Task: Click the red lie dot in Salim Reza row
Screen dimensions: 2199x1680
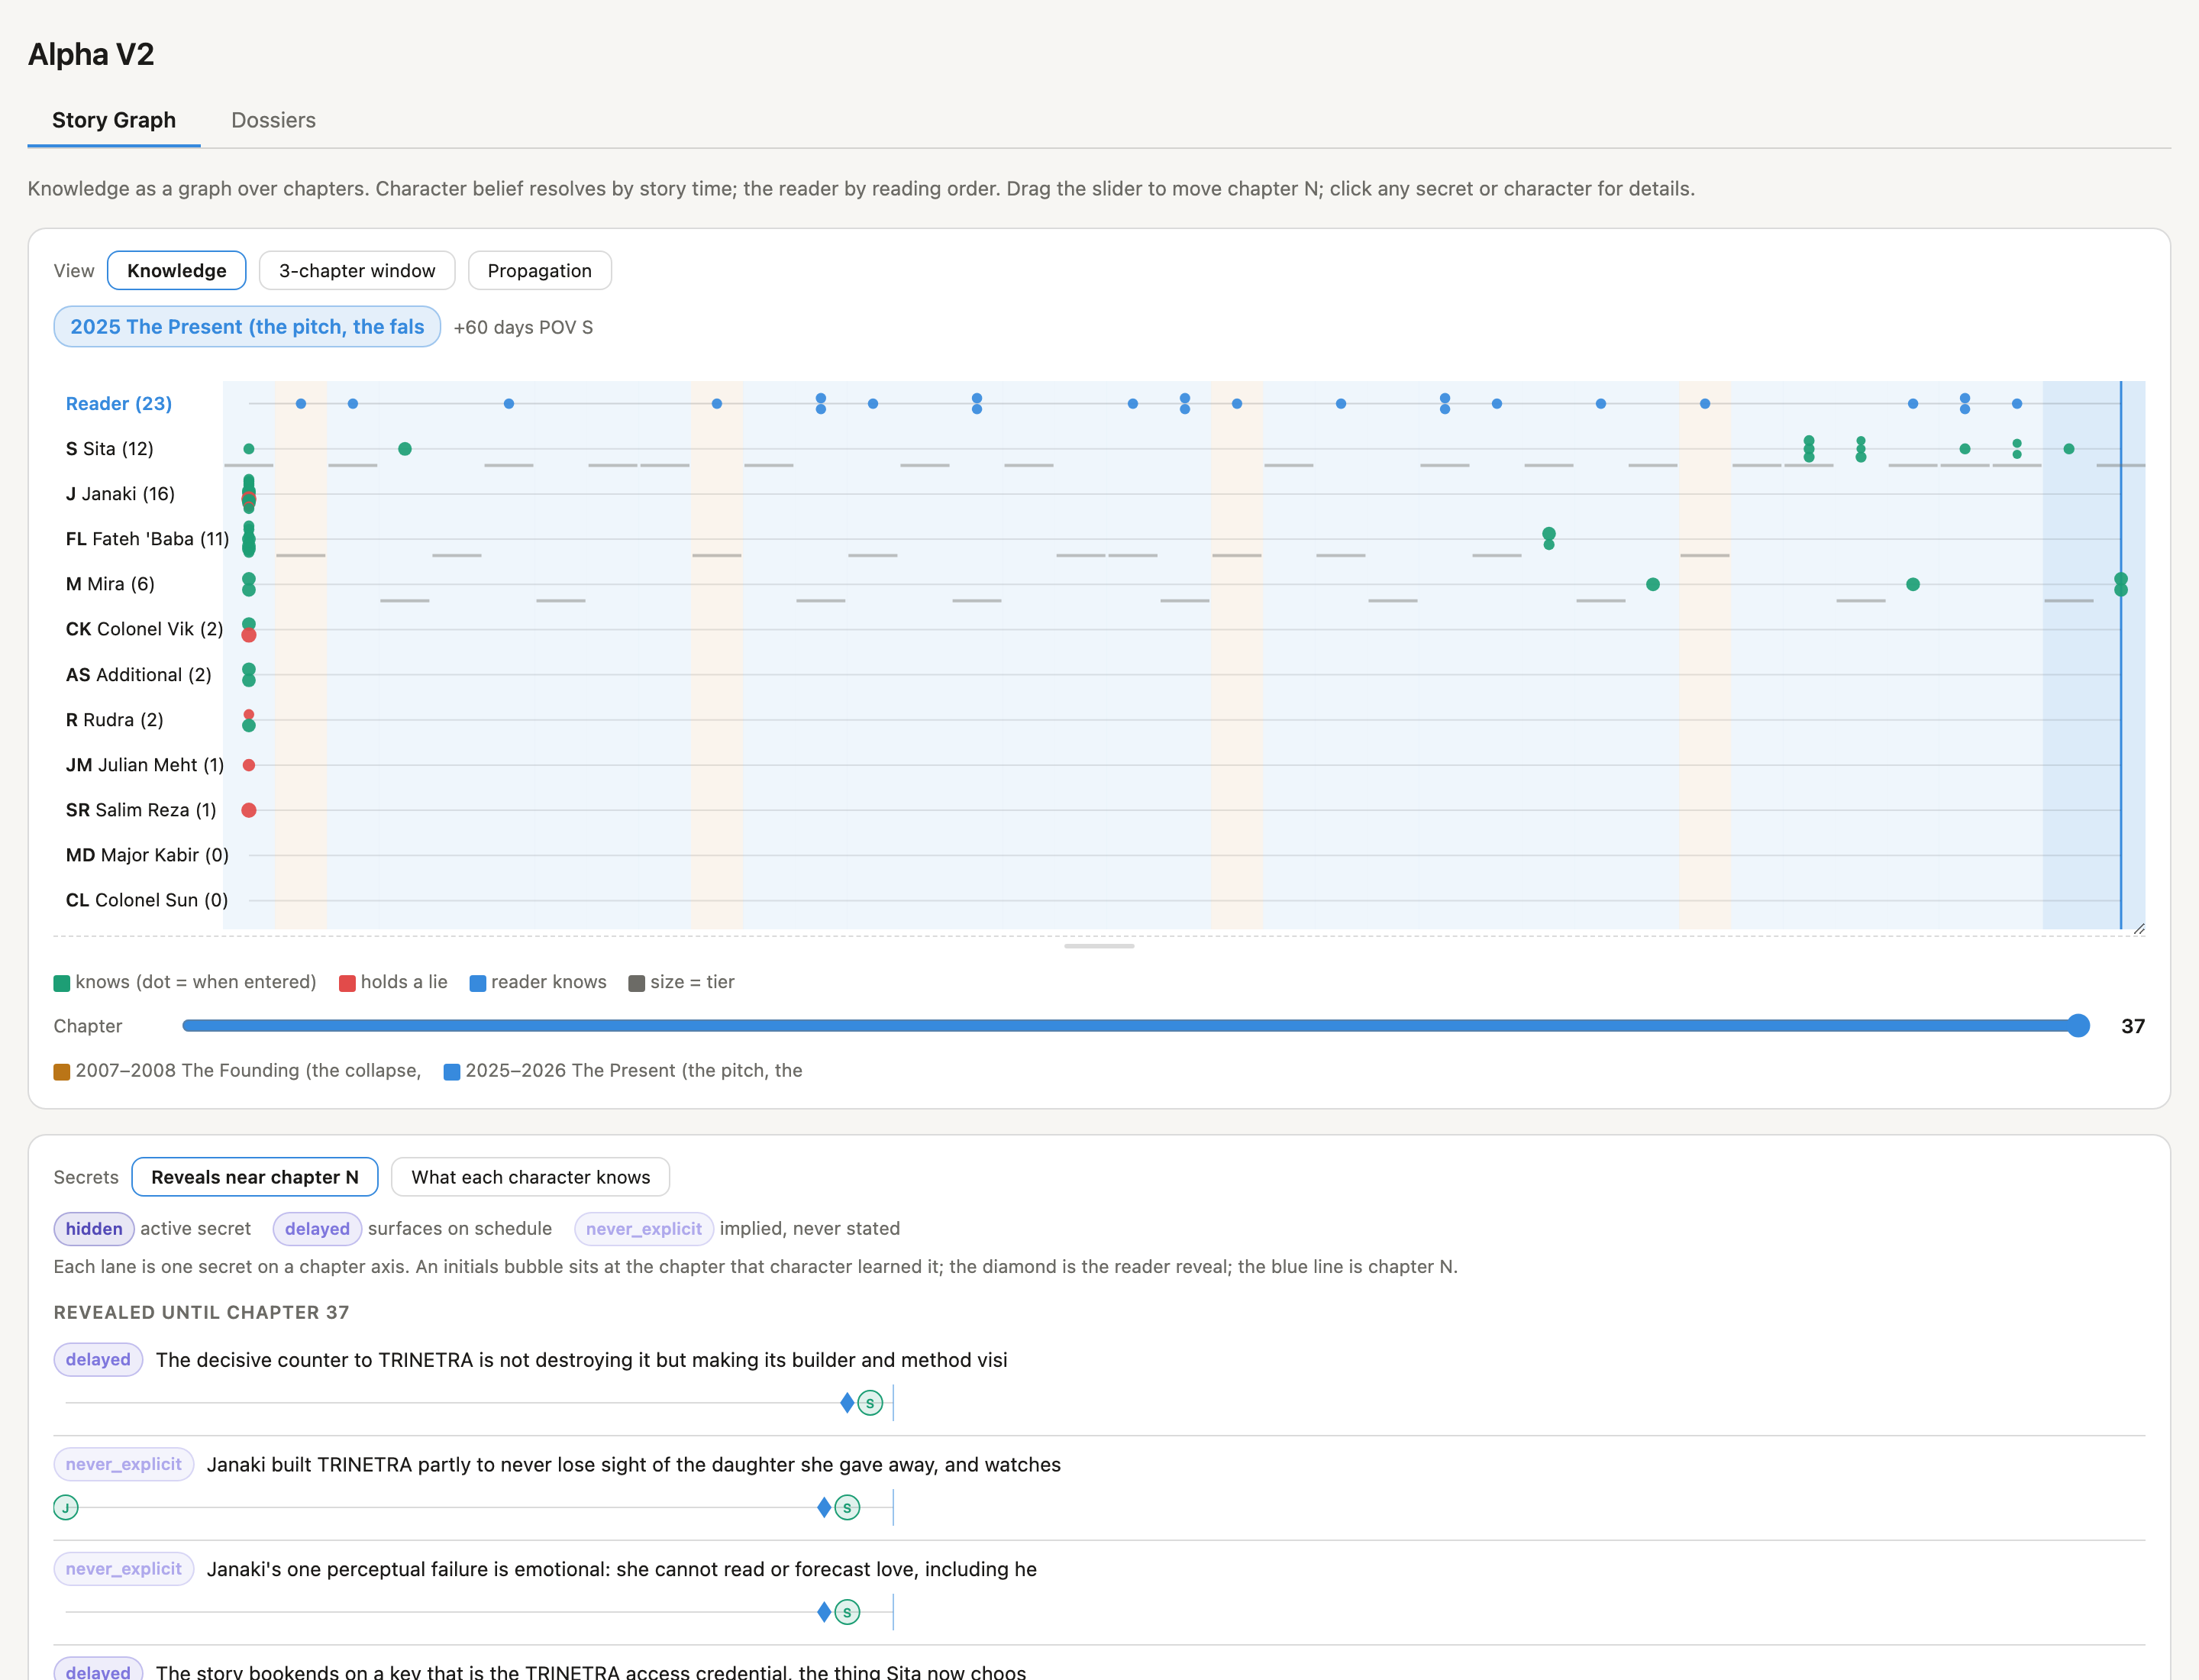Action: pyautogui.click(x=249, y=810)
